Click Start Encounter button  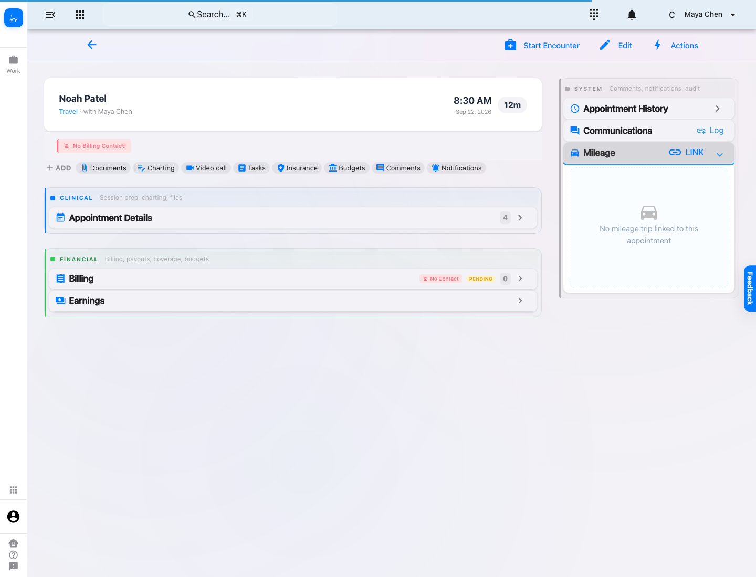[542, 46]
